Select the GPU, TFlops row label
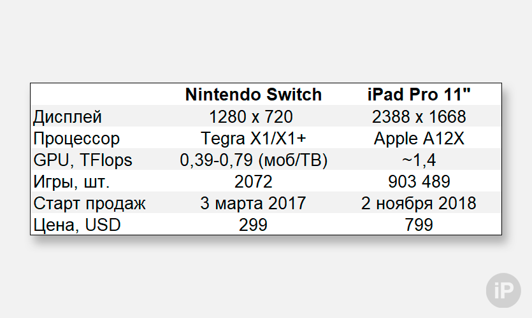The height and width of the screenshot is (318, 532). [83, 160]
